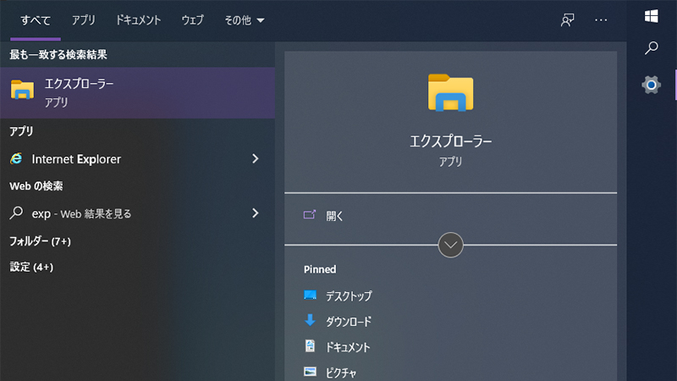Open the ドキュメント filter tab
Screen dimensions: 677x381
tap(138, 20)
